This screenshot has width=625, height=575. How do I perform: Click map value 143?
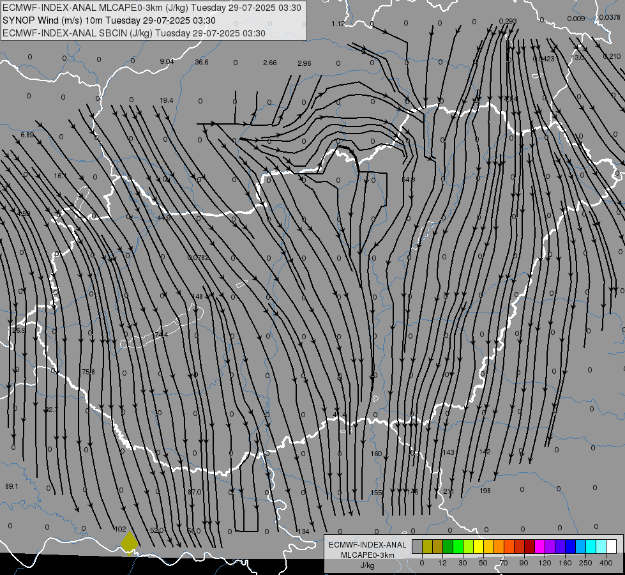coord(448,452)
